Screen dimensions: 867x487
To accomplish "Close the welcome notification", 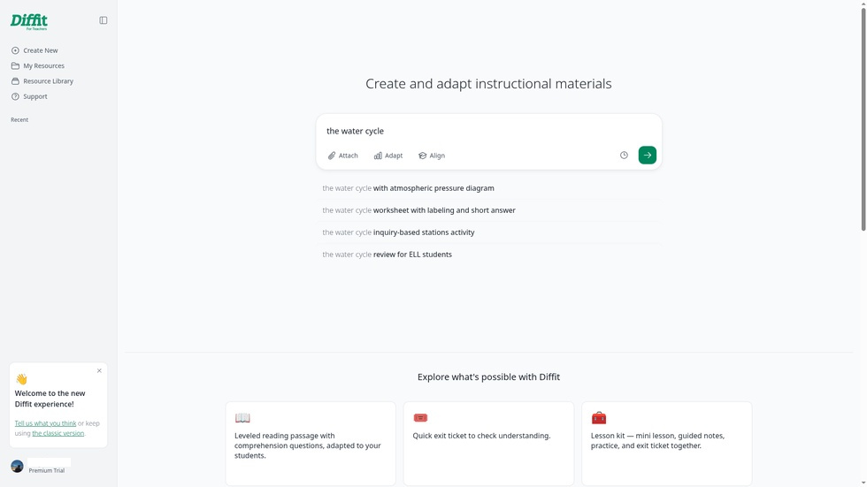I will tap(99, 371).
